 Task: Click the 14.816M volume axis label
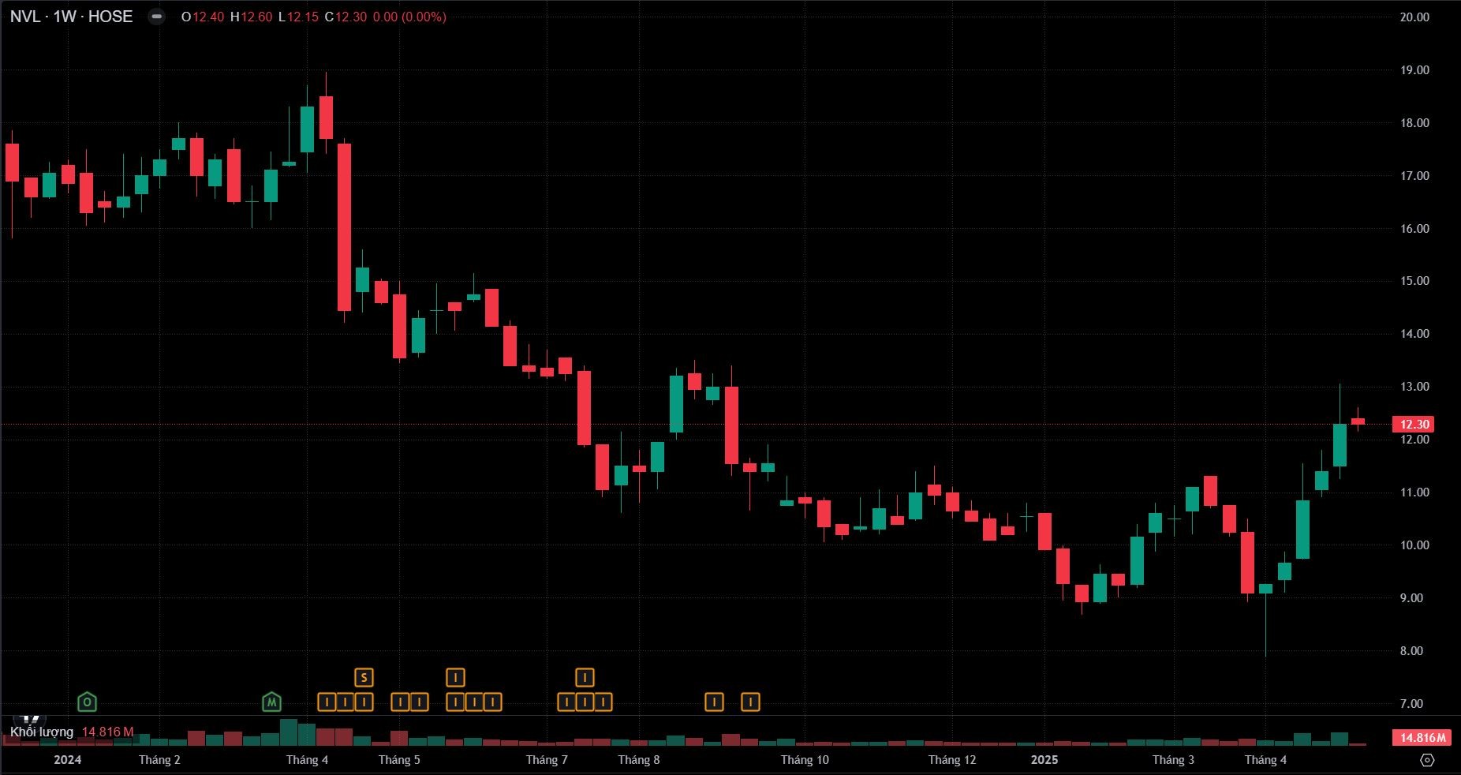(1422, 738)
